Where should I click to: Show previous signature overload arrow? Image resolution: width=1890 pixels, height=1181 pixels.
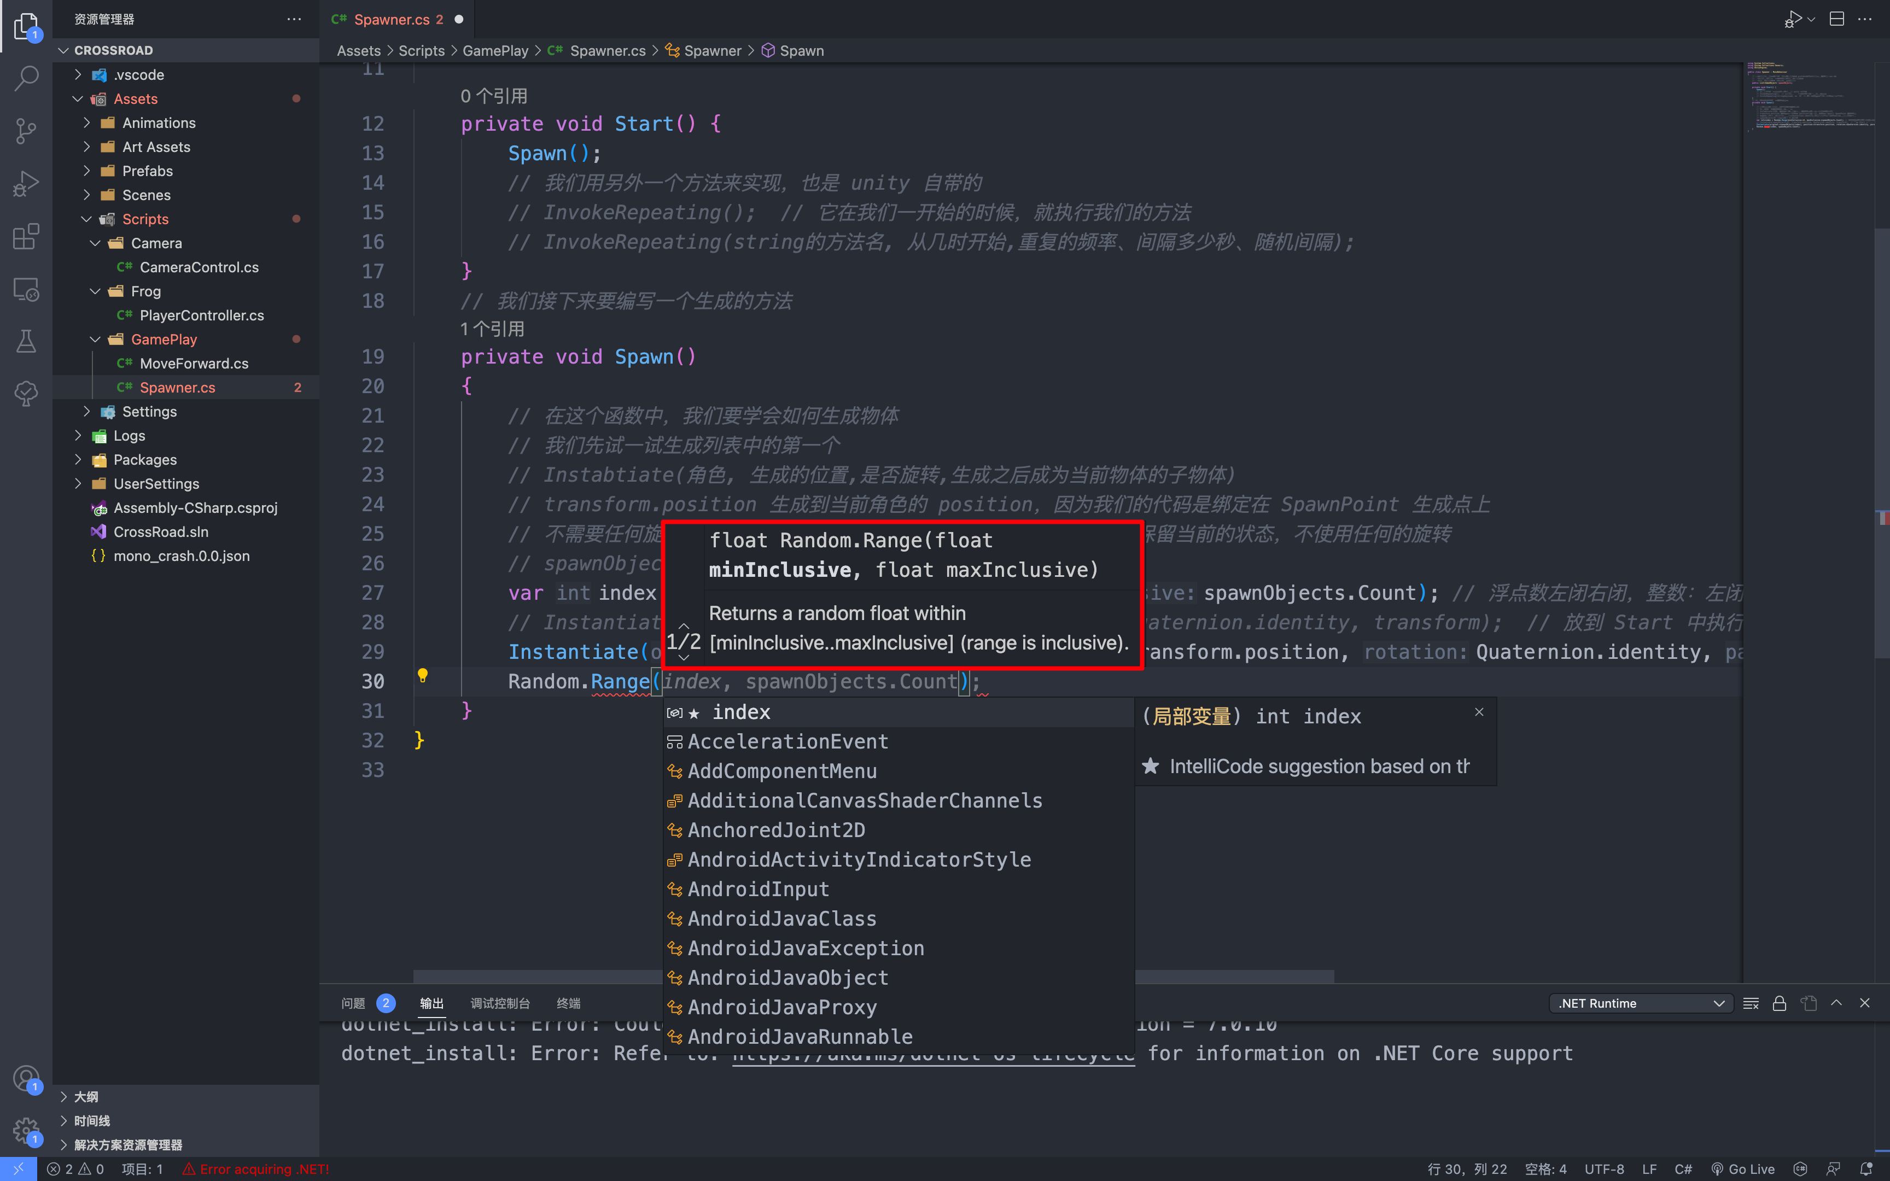point(684,625)
